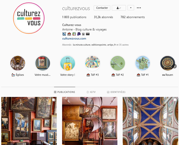Viewport: 179px width, 145px height.
Task: Click the Contacter button
Action: tap(102, 8)
